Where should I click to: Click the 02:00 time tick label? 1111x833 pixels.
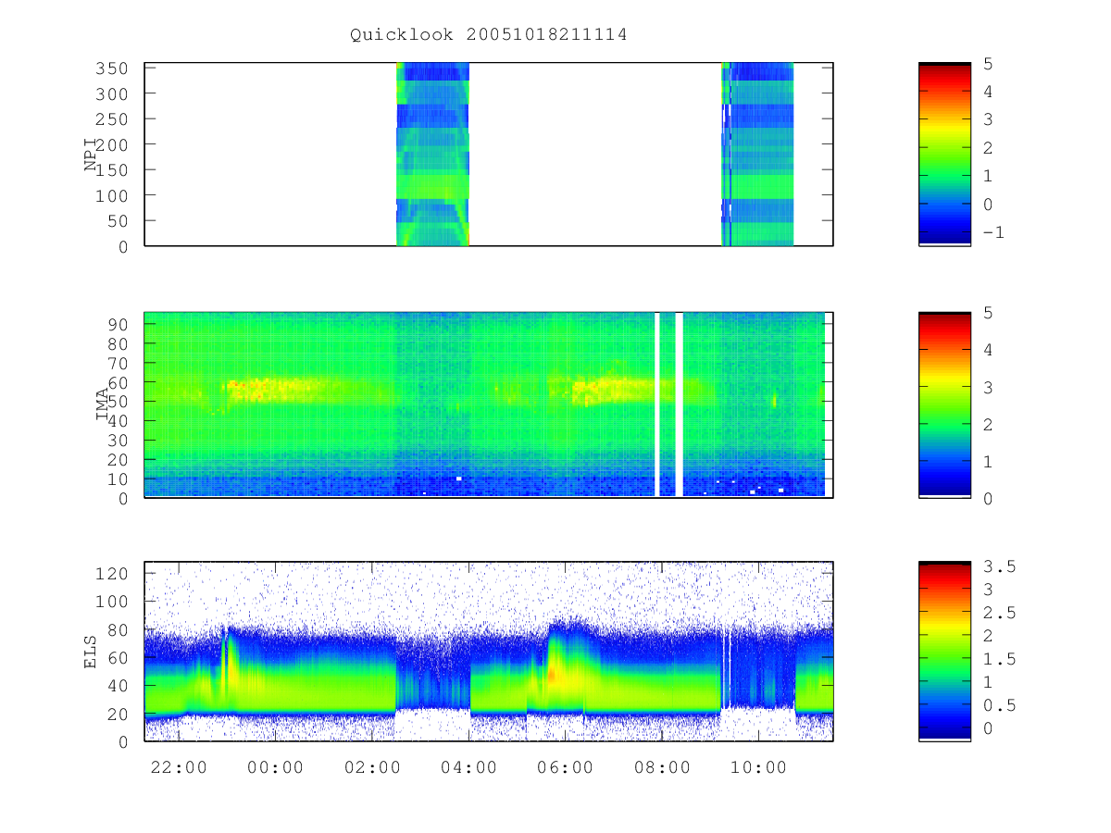(x=372, y=767)
